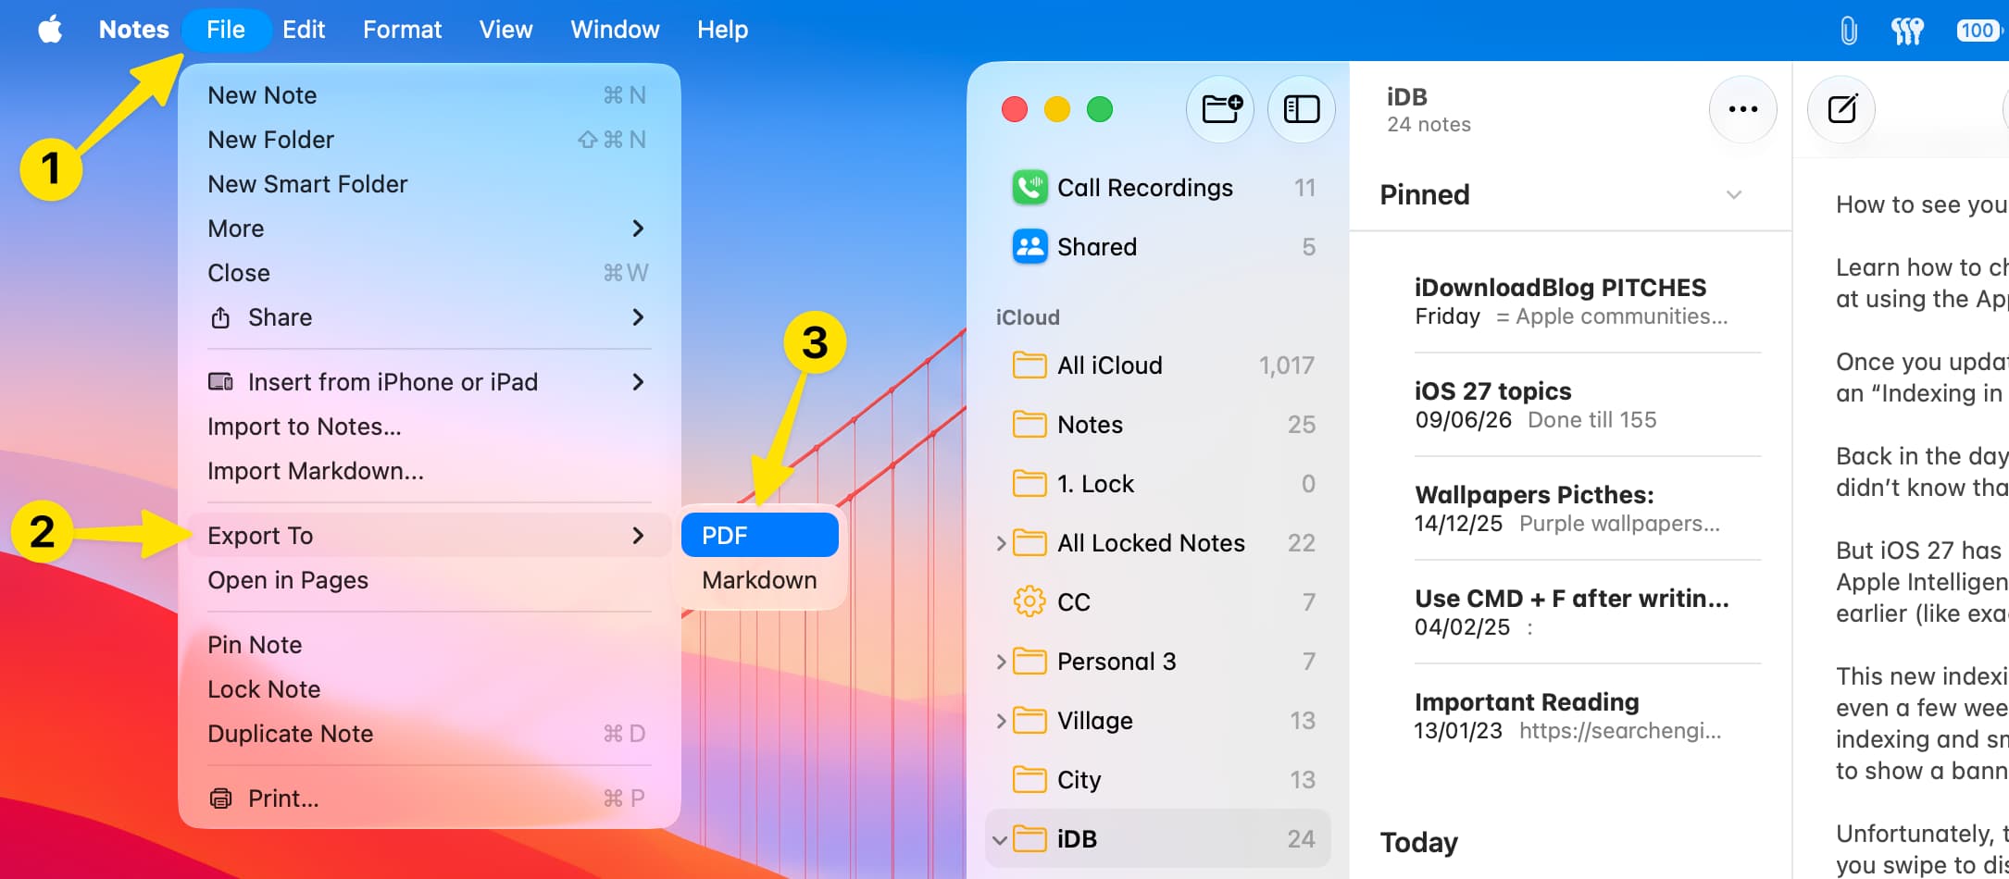Choose PDF export option
The width and height of the screenshot is (2009, 879).
[x=760, y=536]
